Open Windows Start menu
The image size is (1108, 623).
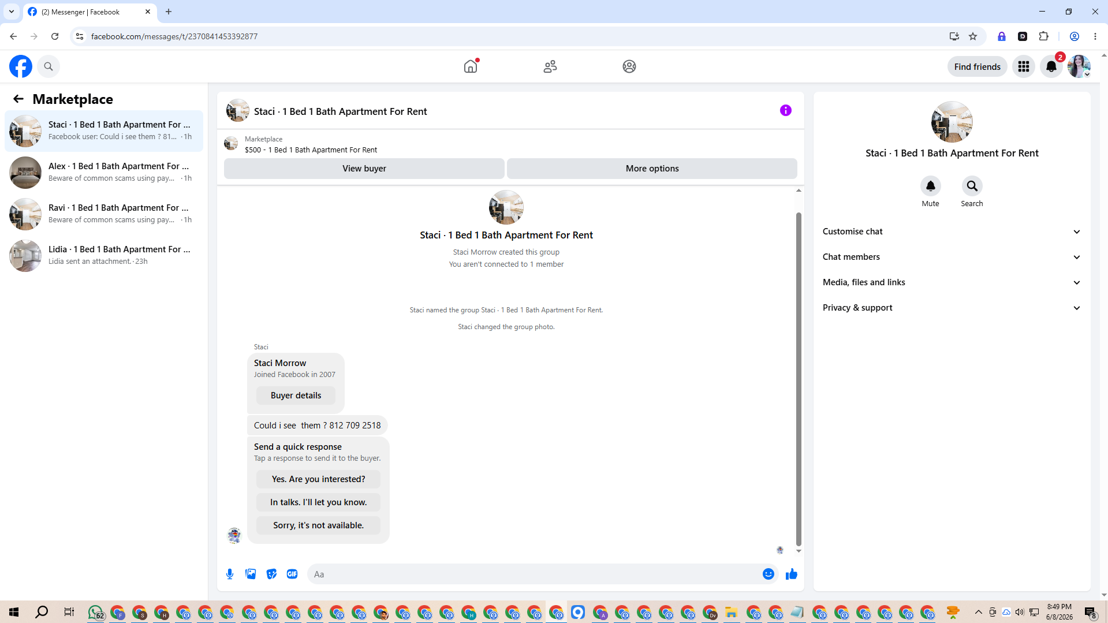tap(14, 612)
